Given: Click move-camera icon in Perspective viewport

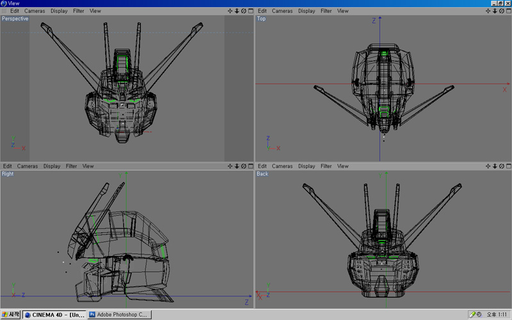Looking at the screenshot, I should pos(230,11).
